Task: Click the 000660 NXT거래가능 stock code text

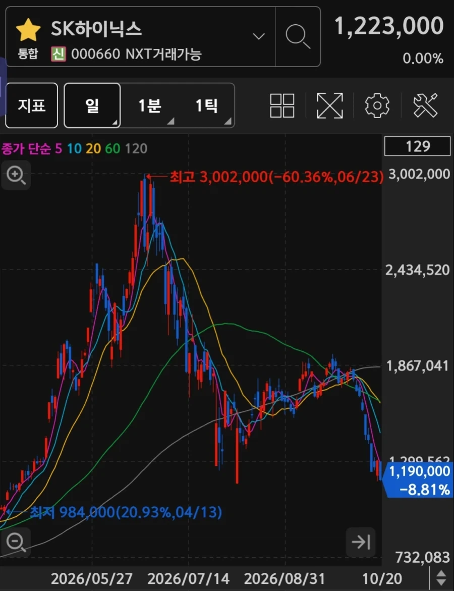Action: [x=136, y=55]
